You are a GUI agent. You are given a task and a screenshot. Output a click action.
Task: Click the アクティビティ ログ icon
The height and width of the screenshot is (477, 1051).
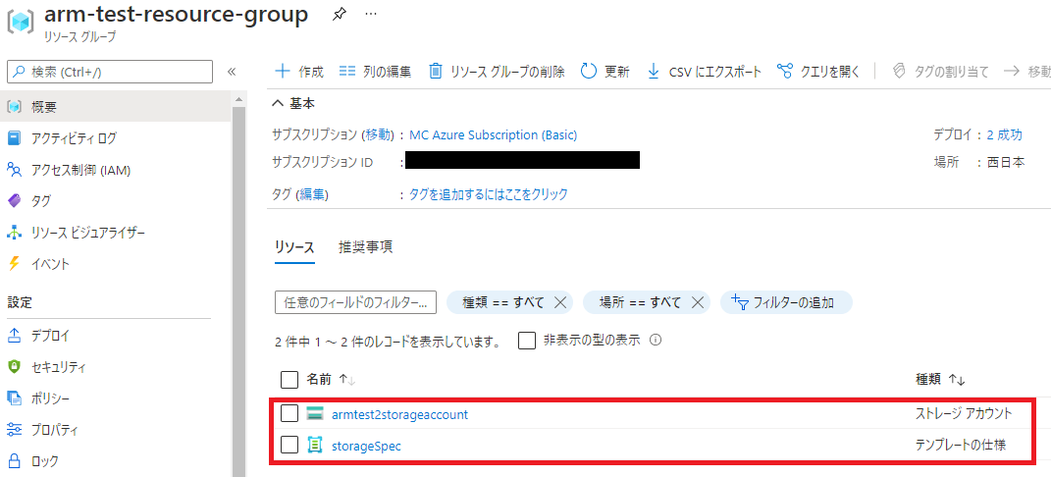(x=15, y=138)
